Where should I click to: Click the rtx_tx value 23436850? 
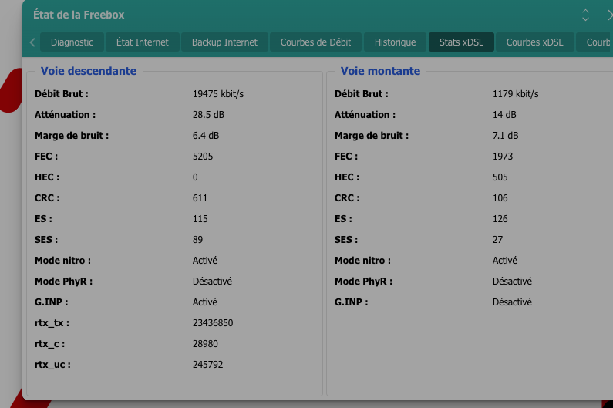[x=213, y=323]
